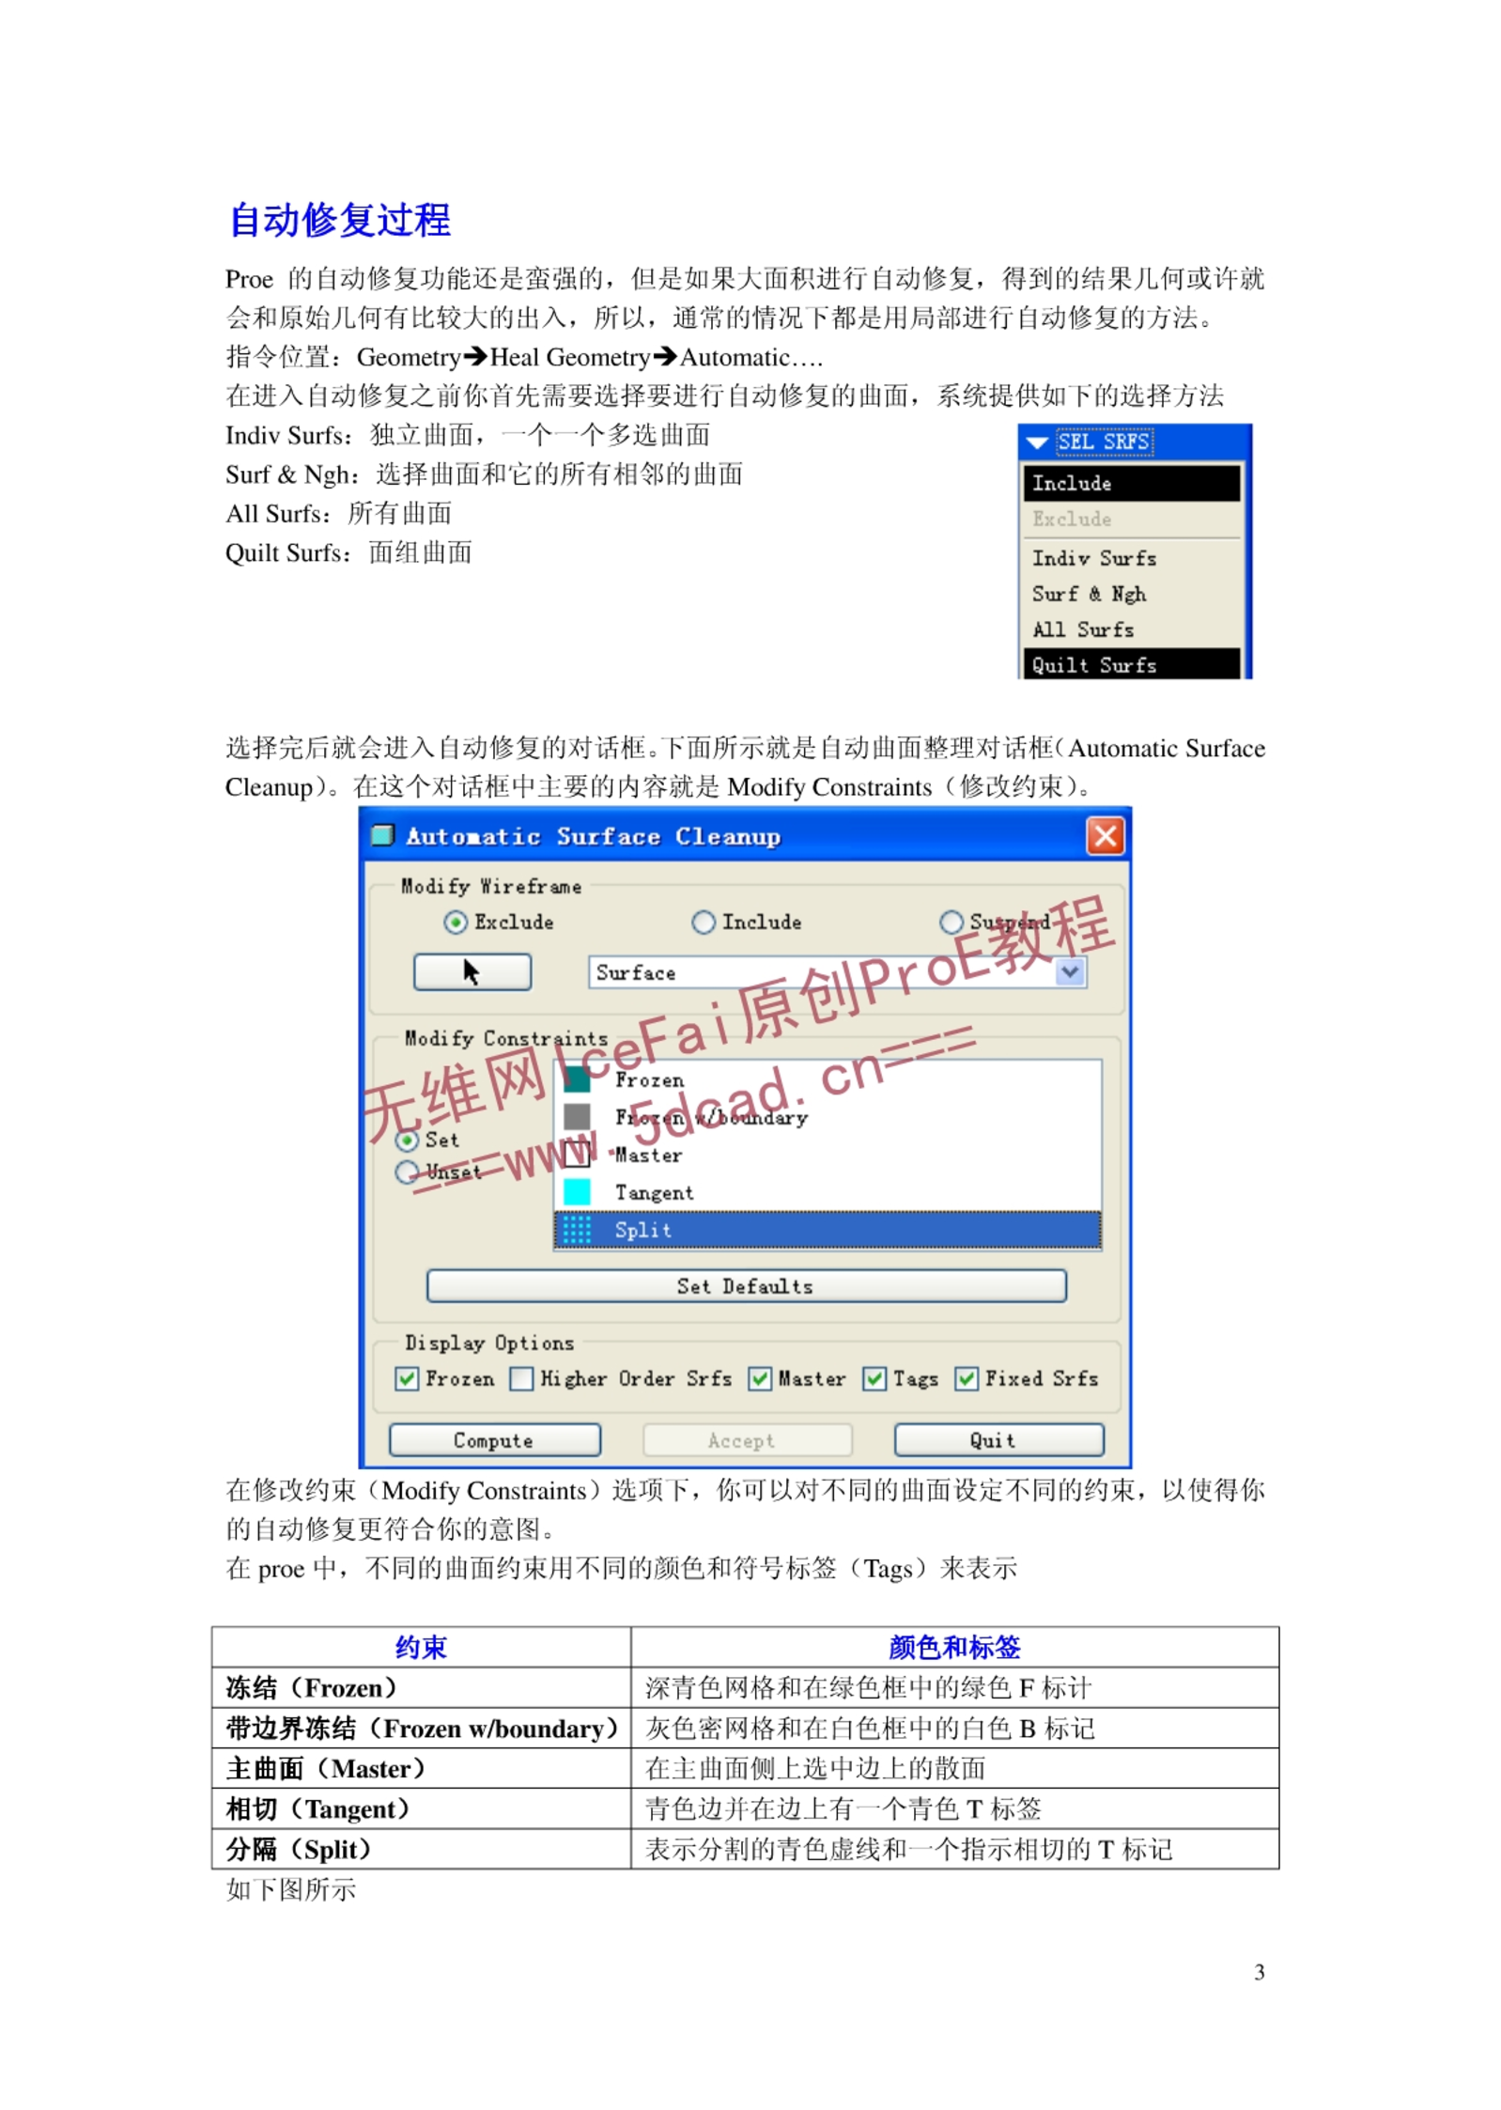Select the Exclude radio button
Screen dimensions: 1501x2110
coord(455,922)
